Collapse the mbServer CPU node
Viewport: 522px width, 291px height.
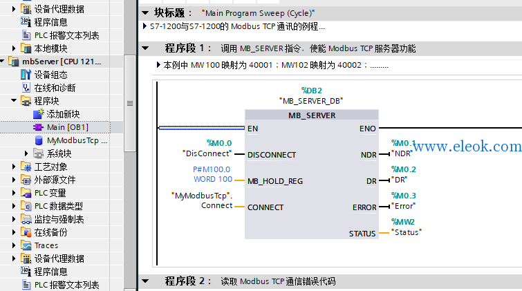[x=2, y=62]
